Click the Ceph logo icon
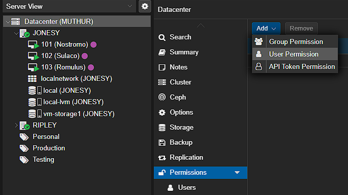Screen dimensions: 348x195 click(x=162, y=97)
